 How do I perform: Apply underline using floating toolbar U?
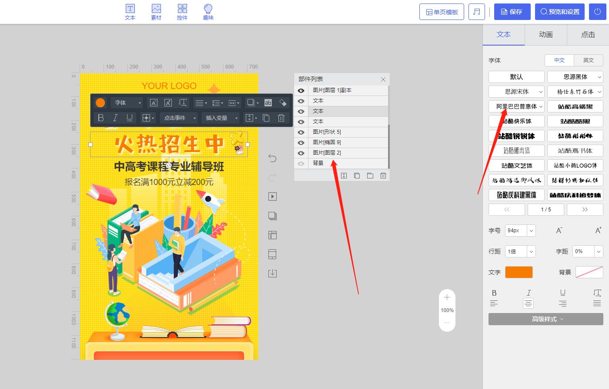click(x=129, y=118)
